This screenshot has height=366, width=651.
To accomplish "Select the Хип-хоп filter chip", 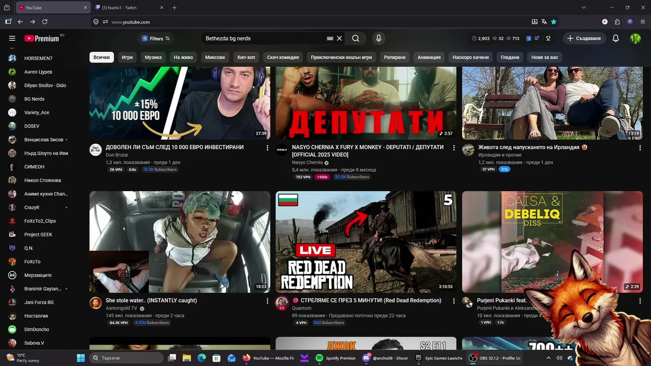I will click(x=246, y=57).
